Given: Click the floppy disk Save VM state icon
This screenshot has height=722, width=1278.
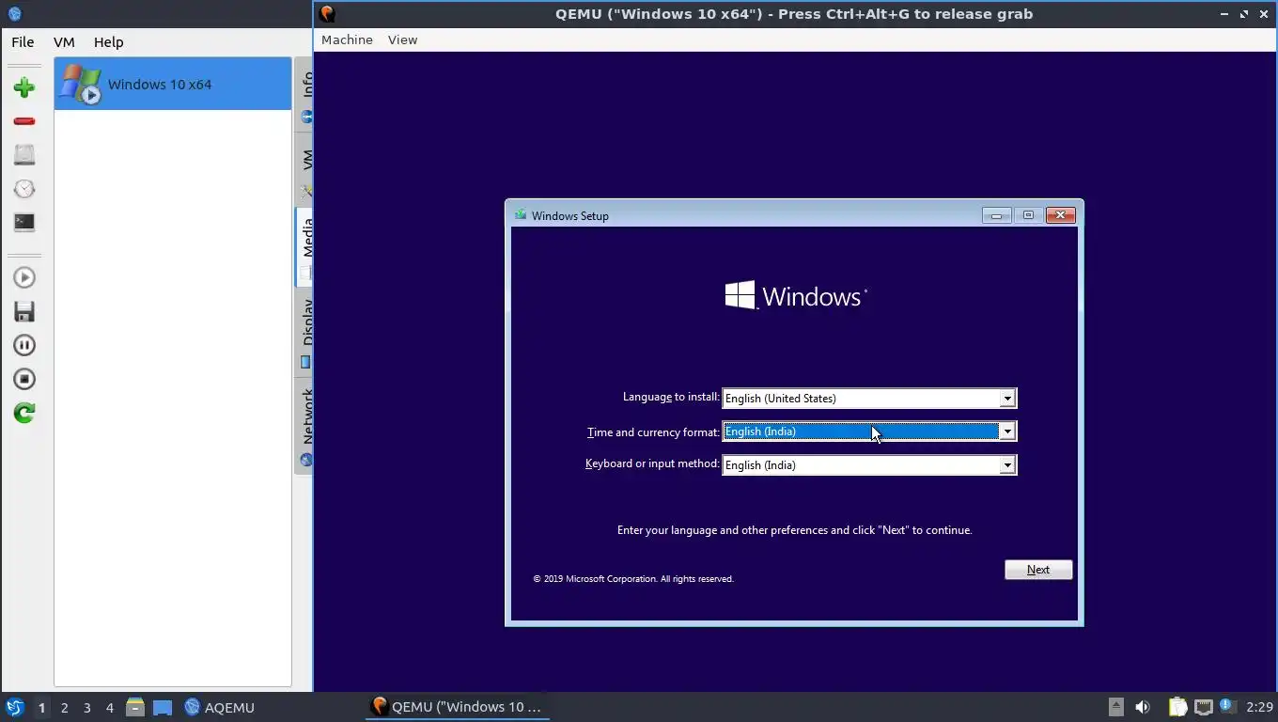Looking at the screenshot, I should [24, 311].
